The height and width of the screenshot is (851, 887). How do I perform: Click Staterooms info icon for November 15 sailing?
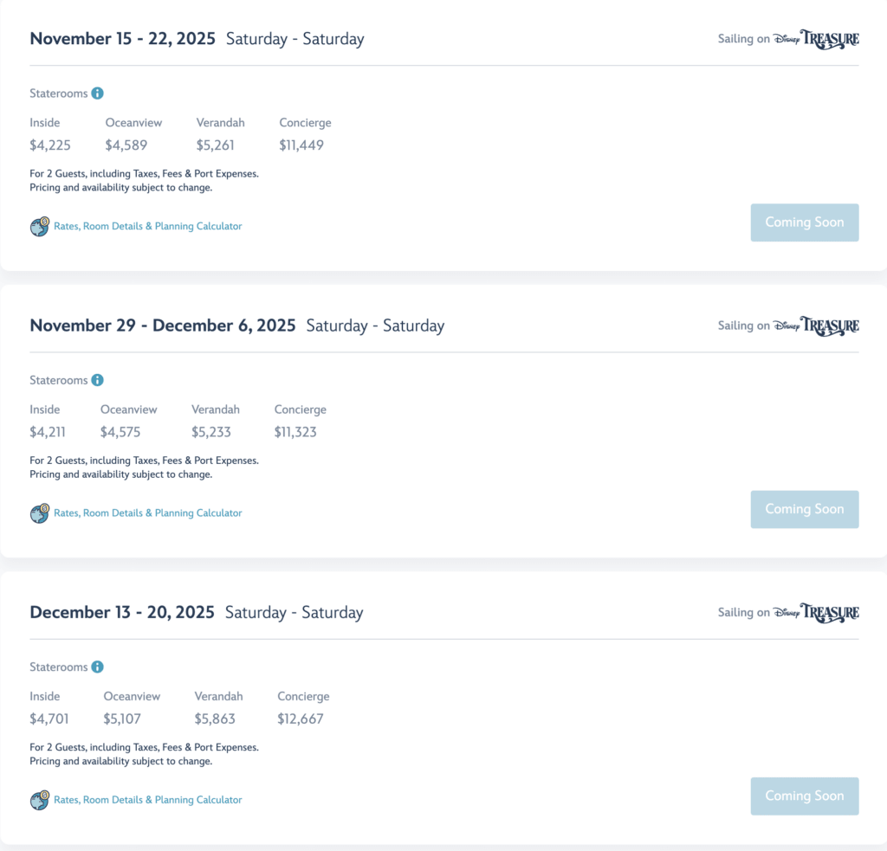[x=98, y=93]
